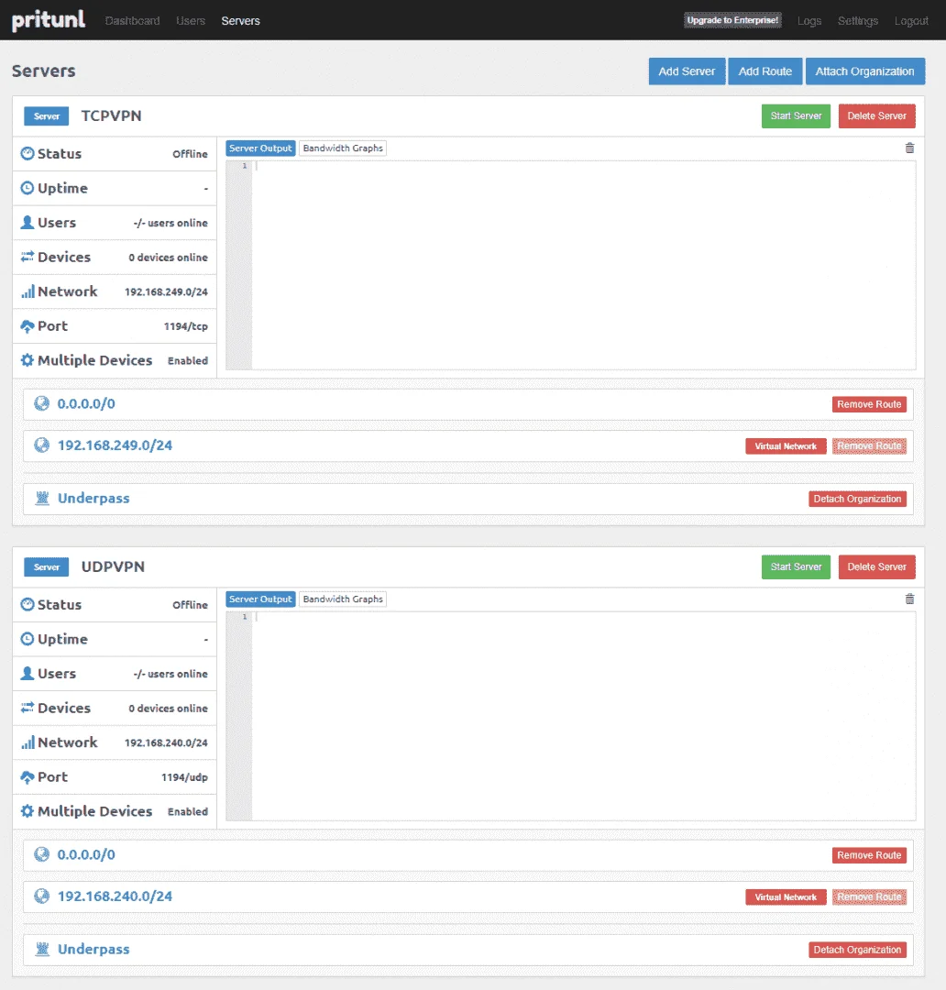Image resolution: width=946 pixels, height=990 pixels.
Task: Open Underpass organization under TCPVPN
Action: pyautogui.click(x=93, y=498)
